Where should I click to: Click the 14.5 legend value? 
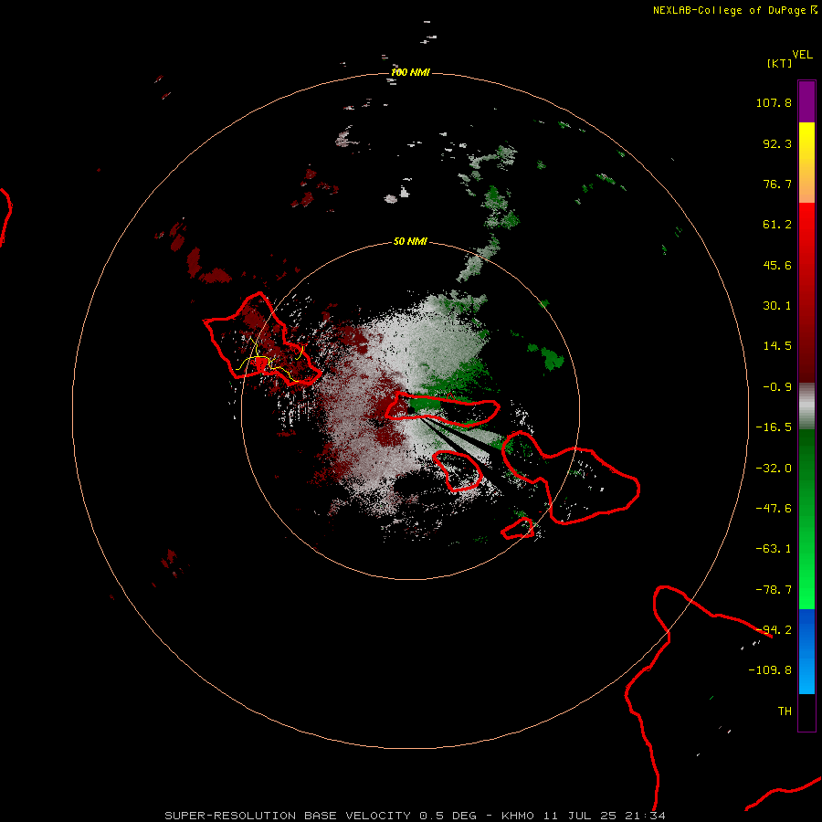[x=777, y=346]
